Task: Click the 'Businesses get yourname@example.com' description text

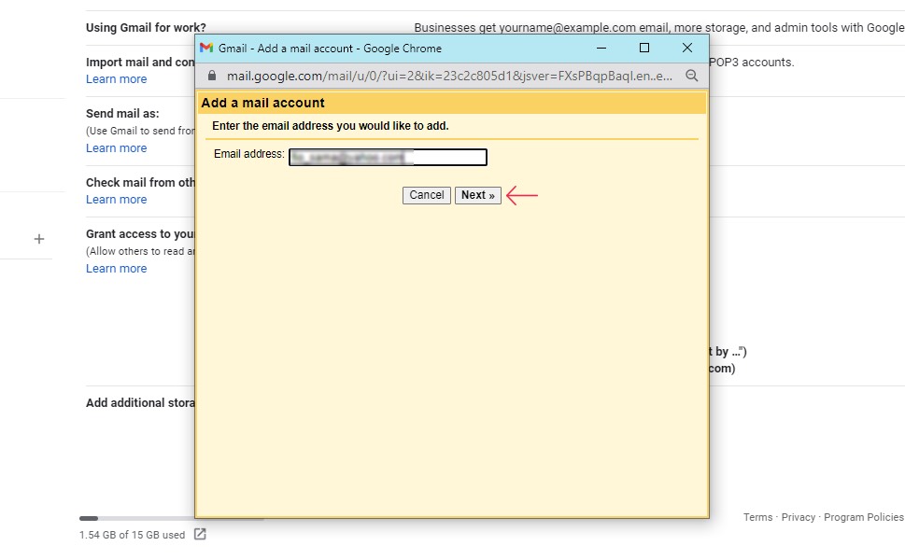Action: tap(659, 28)
